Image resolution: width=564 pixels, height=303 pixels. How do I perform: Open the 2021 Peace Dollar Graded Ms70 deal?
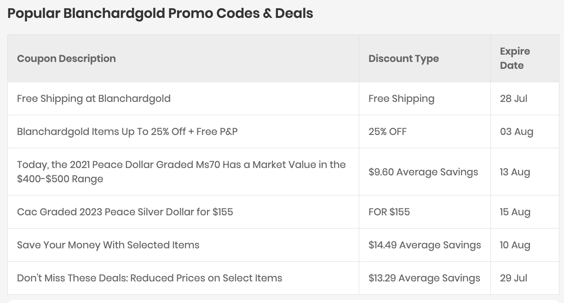pos(181,172)
